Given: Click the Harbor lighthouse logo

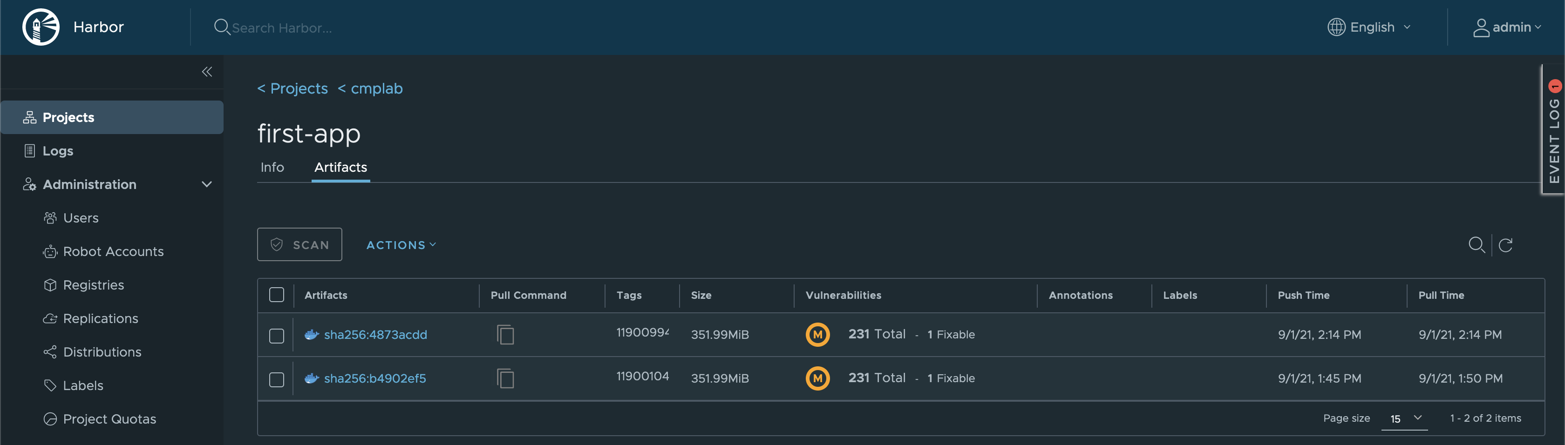Looking at the screenshot, I should coord(41,27).
